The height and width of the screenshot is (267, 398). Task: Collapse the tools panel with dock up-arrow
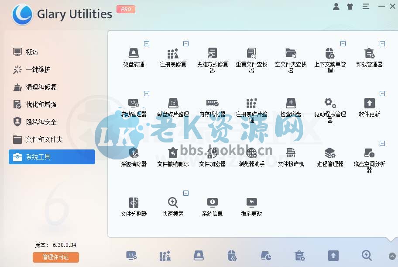(x=392, y=256)
